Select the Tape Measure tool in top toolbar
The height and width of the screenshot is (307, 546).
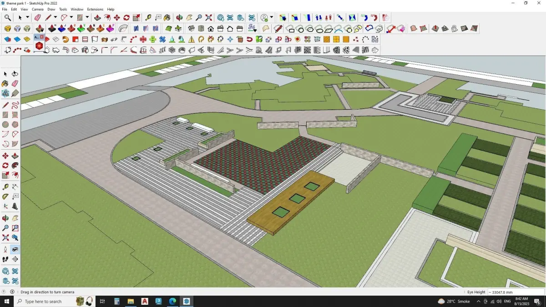(x=148, y=18)
